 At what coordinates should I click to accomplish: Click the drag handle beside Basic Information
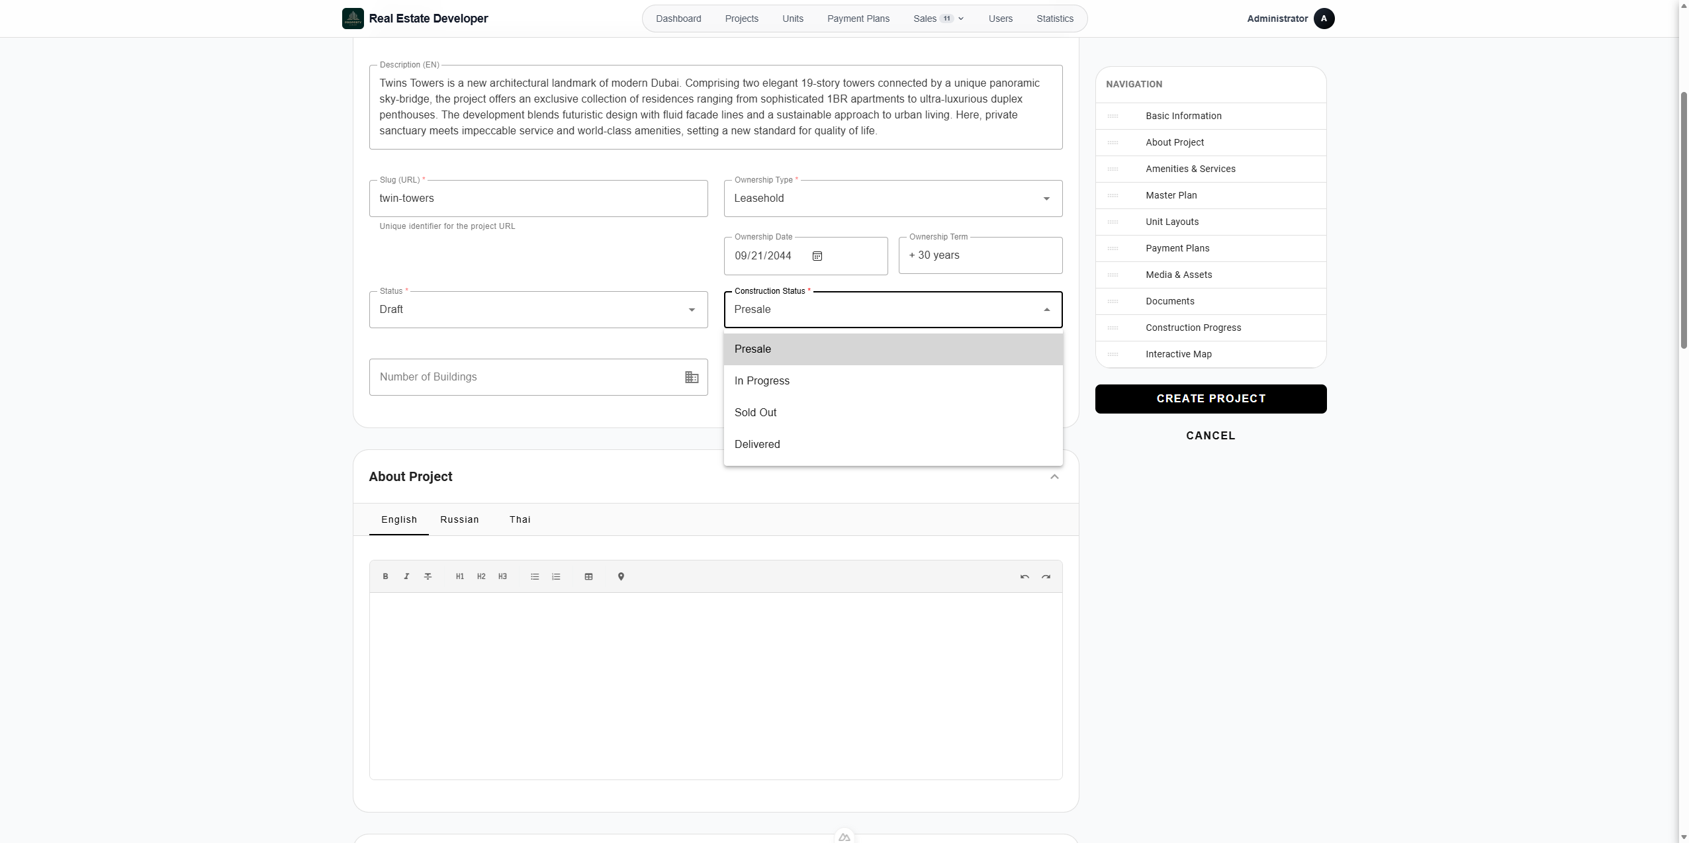coord(1113,116)
